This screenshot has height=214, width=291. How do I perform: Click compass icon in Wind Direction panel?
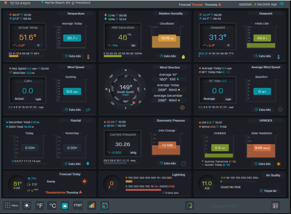click(x=182, y=108)
